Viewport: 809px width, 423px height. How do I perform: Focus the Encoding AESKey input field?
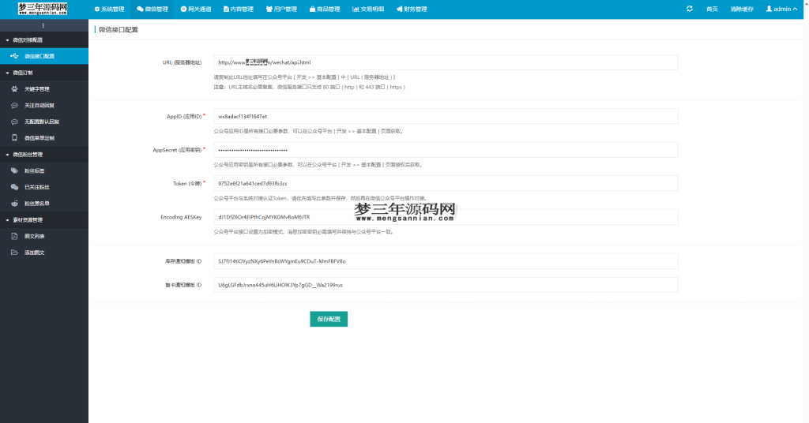click(x=446, y=217)
